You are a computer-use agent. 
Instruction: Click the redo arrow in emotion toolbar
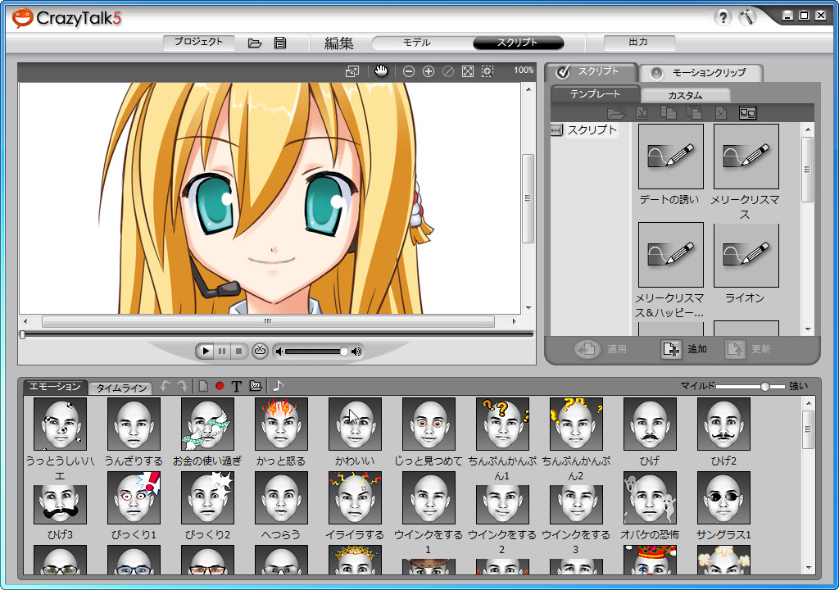click(x=183, y=386)
